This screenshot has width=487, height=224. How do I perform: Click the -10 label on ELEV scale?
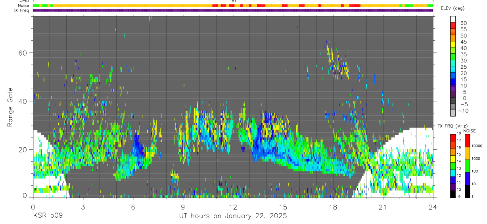tap(463, 111)
